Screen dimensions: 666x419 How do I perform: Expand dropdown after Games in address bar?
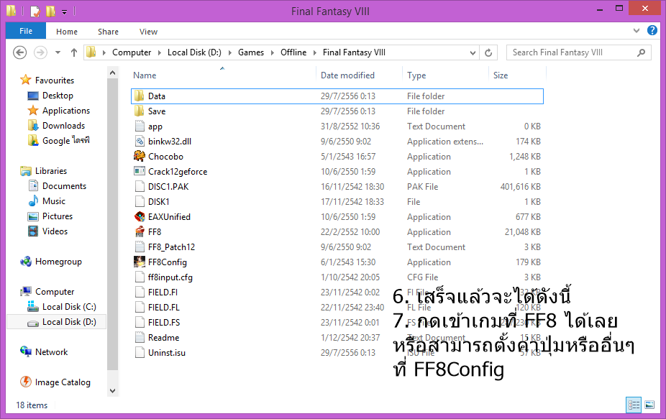[x=273, y=52]
